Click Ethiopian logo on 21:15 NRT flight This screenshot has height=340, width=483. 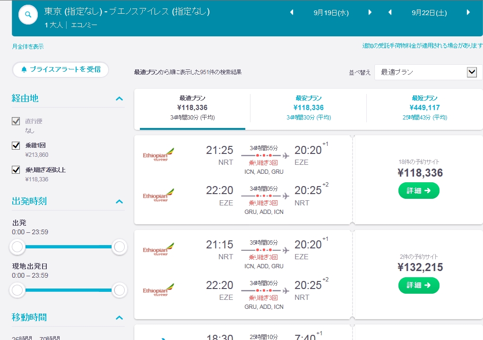pyautogui.click(x=158, y=249)
